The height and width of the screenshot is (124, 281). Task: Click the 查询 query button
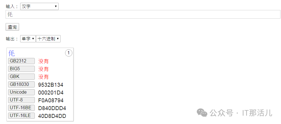click(12, 27)
